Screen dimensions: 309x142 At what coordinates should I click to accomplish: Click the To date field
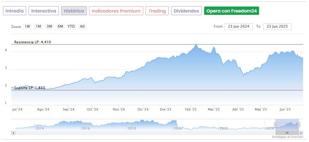coord(277,26)
